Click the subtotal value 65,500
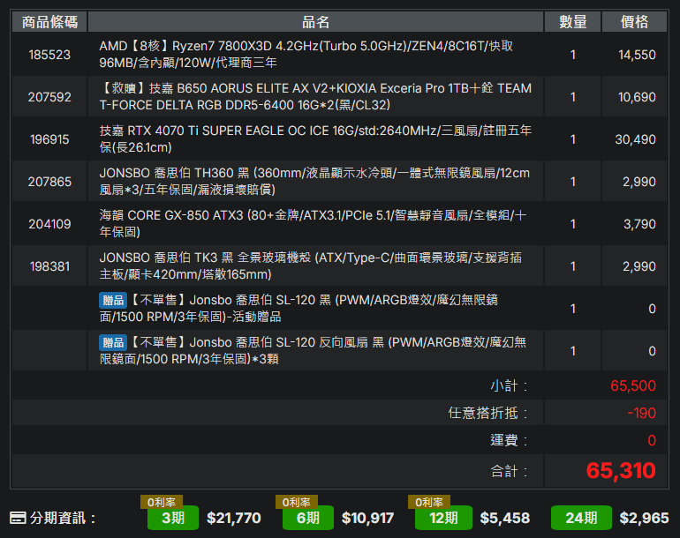680x538 pixels. [633, 385]
